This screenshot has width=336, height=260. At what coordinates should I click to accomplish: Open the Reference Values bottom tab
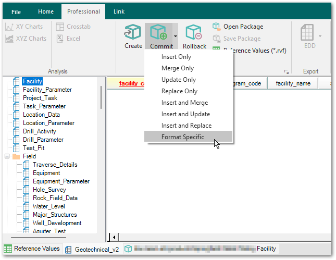pos(32,249)
